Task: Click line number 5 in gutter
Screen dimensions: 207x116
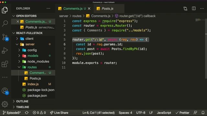Action: (x=64, y=40)
